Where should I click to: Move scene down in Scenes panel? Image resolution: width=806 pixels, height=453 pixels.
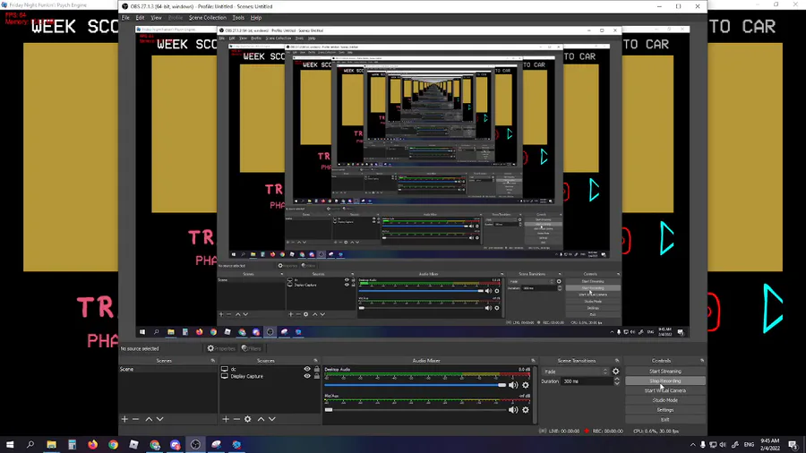(x=160, y=419)
